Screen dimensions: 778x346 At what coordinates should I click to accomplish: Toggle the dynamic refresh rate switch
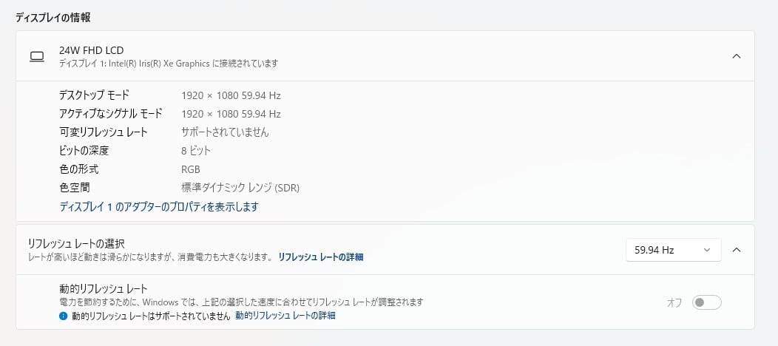point(706,302)
